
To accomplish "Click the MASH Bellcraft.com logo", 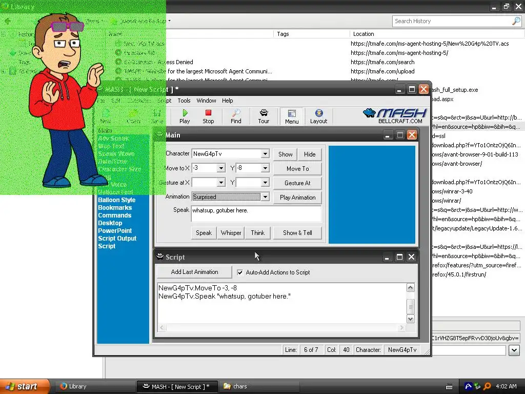I will coord(395,115).
